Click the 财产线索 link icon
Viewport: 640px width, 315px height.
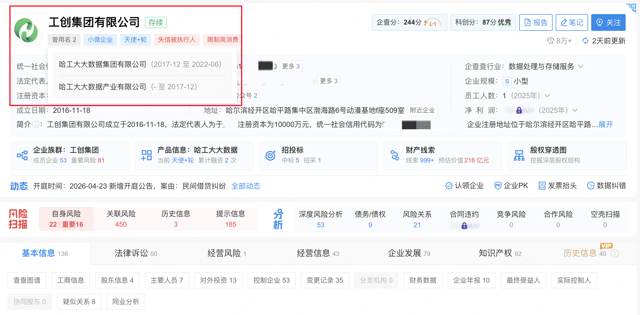pyautogui.click(x=395, y=156)
